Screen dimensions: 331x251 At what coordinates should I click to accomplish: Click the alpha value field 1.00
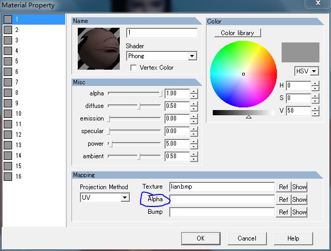[177, 93]
